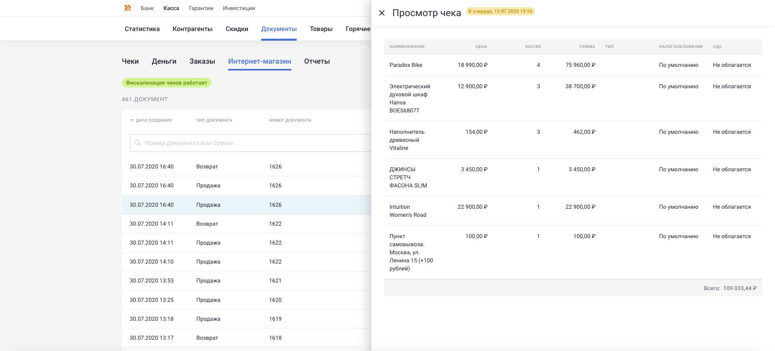775x351 pixels.
Task: Go to Инвестиции in the top menu
Action: 239,8
